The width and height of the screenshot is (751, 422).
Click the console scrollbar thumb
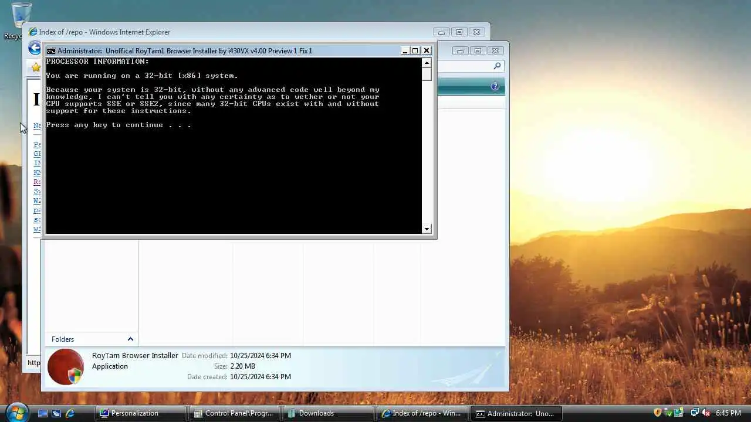coord(427,74)
